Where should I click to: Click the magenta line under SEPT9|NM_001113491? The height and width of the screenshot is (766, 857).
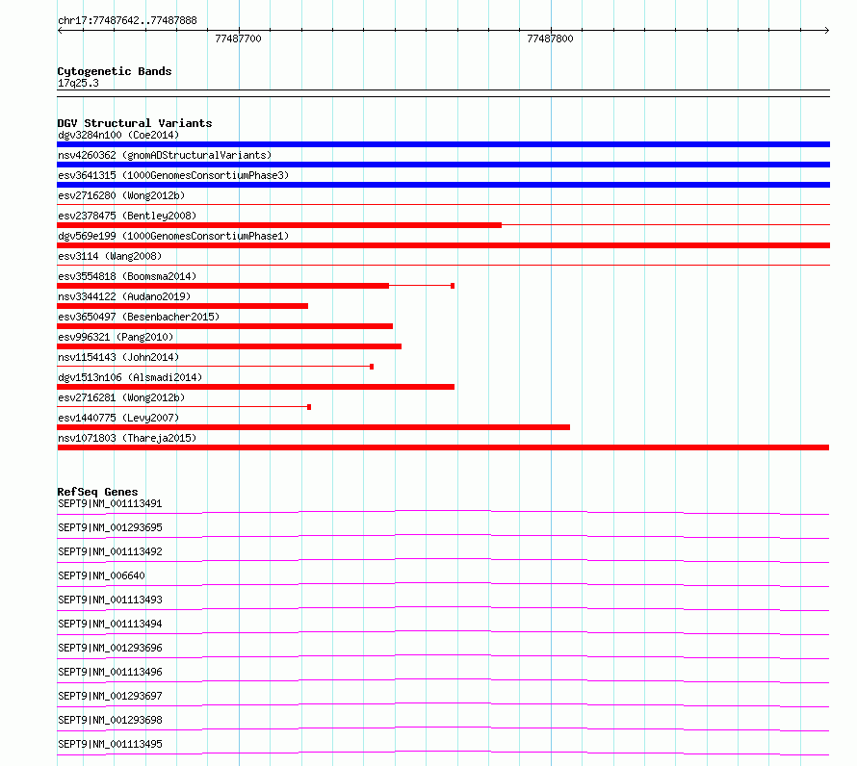(x=443, y=513)
